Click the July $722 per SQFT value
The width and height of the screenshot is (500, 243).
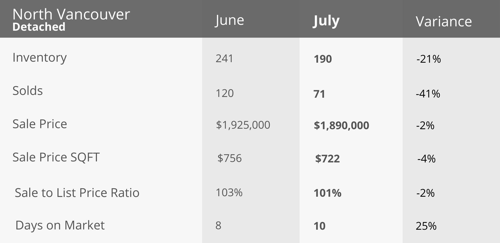(327, 159)
